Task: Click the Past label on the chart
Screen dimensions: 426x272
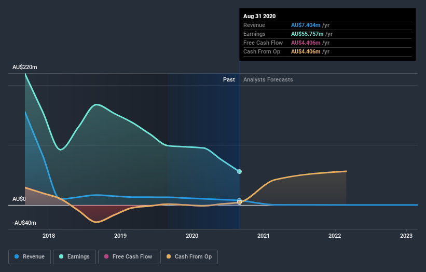Action: point(229,79)
